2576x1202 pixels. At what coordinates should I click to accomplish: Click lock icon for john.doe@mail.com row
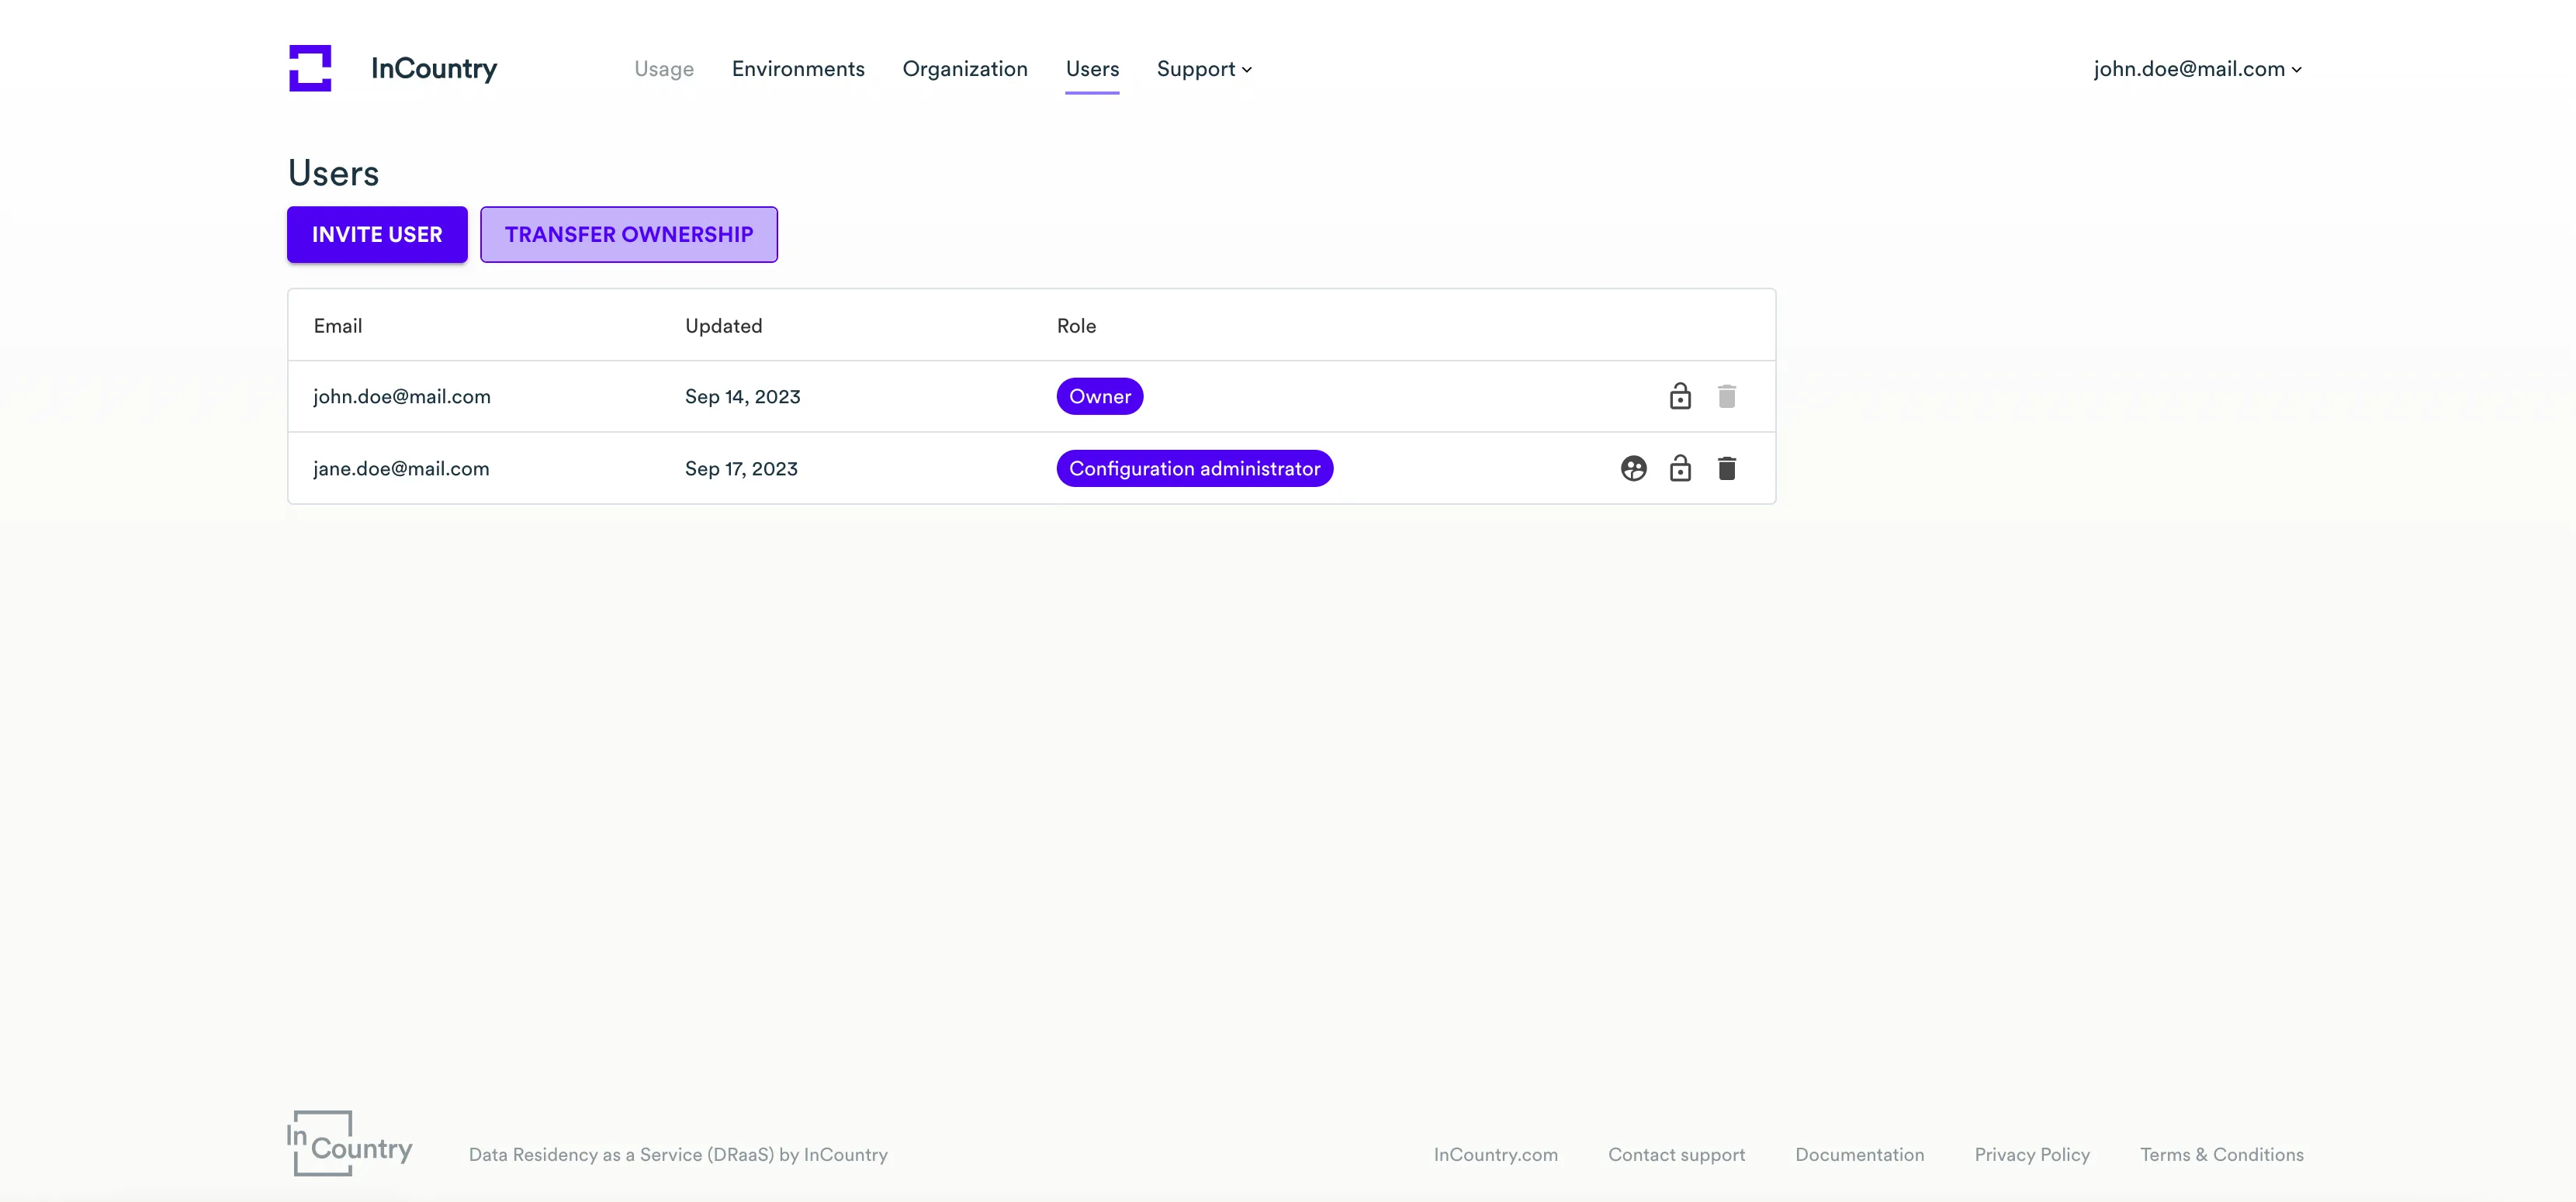(1680, 397)
